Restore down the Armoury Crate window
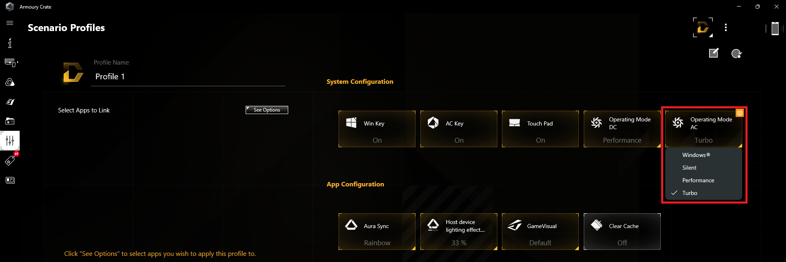This screenshot has height=262, width=786. tap(758, 7)
